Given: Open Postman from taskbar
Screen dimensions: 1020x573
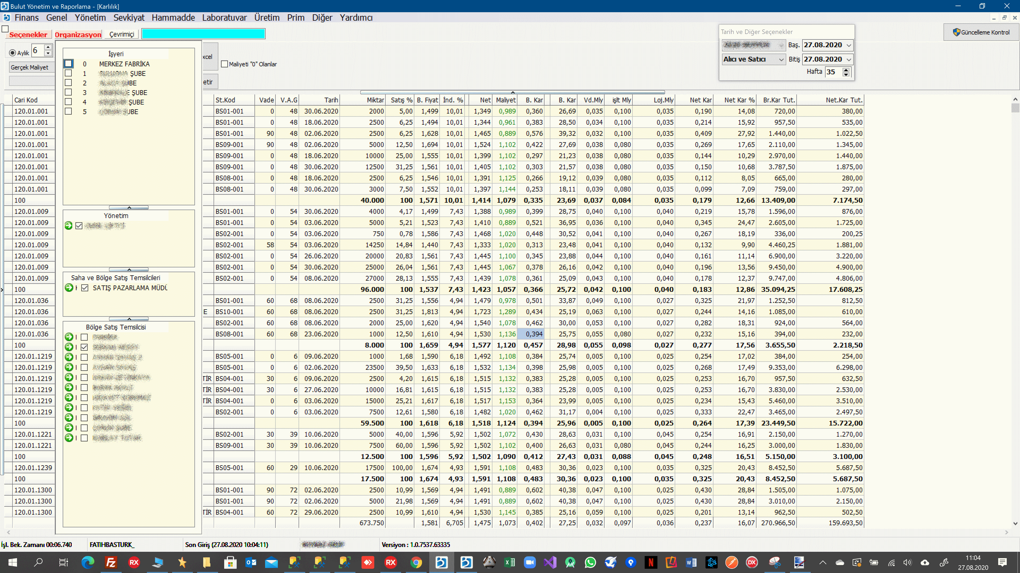Looking at the screenshot, I should point(731,562).
